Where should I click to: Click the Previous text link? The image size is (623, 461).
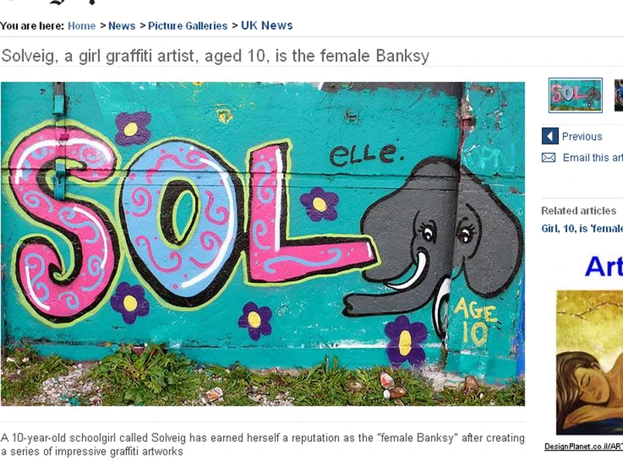click(582, 136)
